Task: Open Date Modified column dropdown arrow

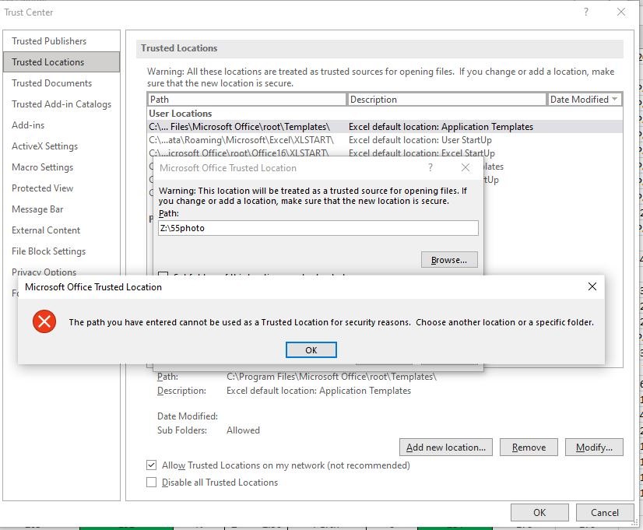Action: 614,99
